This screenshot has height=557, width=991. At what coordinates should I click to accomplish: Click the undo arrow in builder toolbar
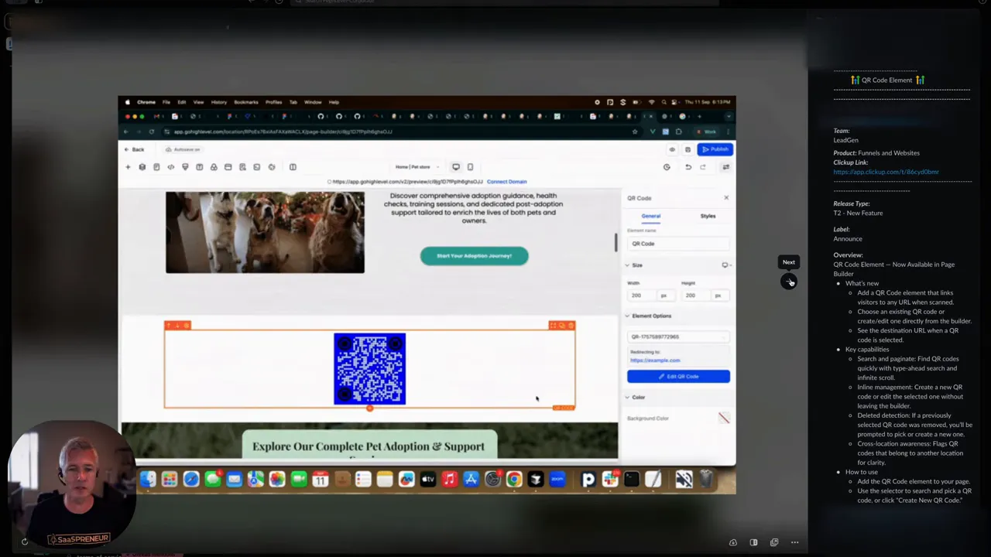(688, 167)
